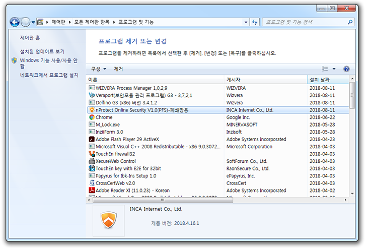This screenshot has height=248, width=365.
Task: Click the Back navigation arrow button
Action: (x=15, y=22)
